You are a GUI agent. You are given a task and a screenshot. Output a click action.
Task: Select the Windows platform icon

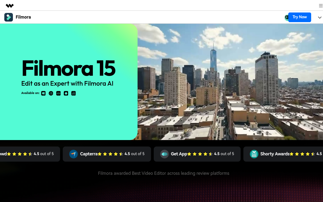[x=43, y=93]
